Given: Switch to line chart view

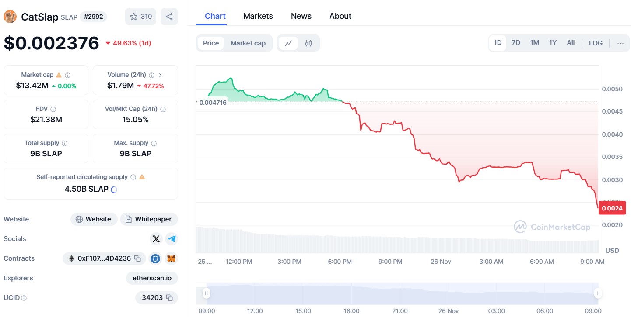Looking at the screenshot, I should coord(288,43).
